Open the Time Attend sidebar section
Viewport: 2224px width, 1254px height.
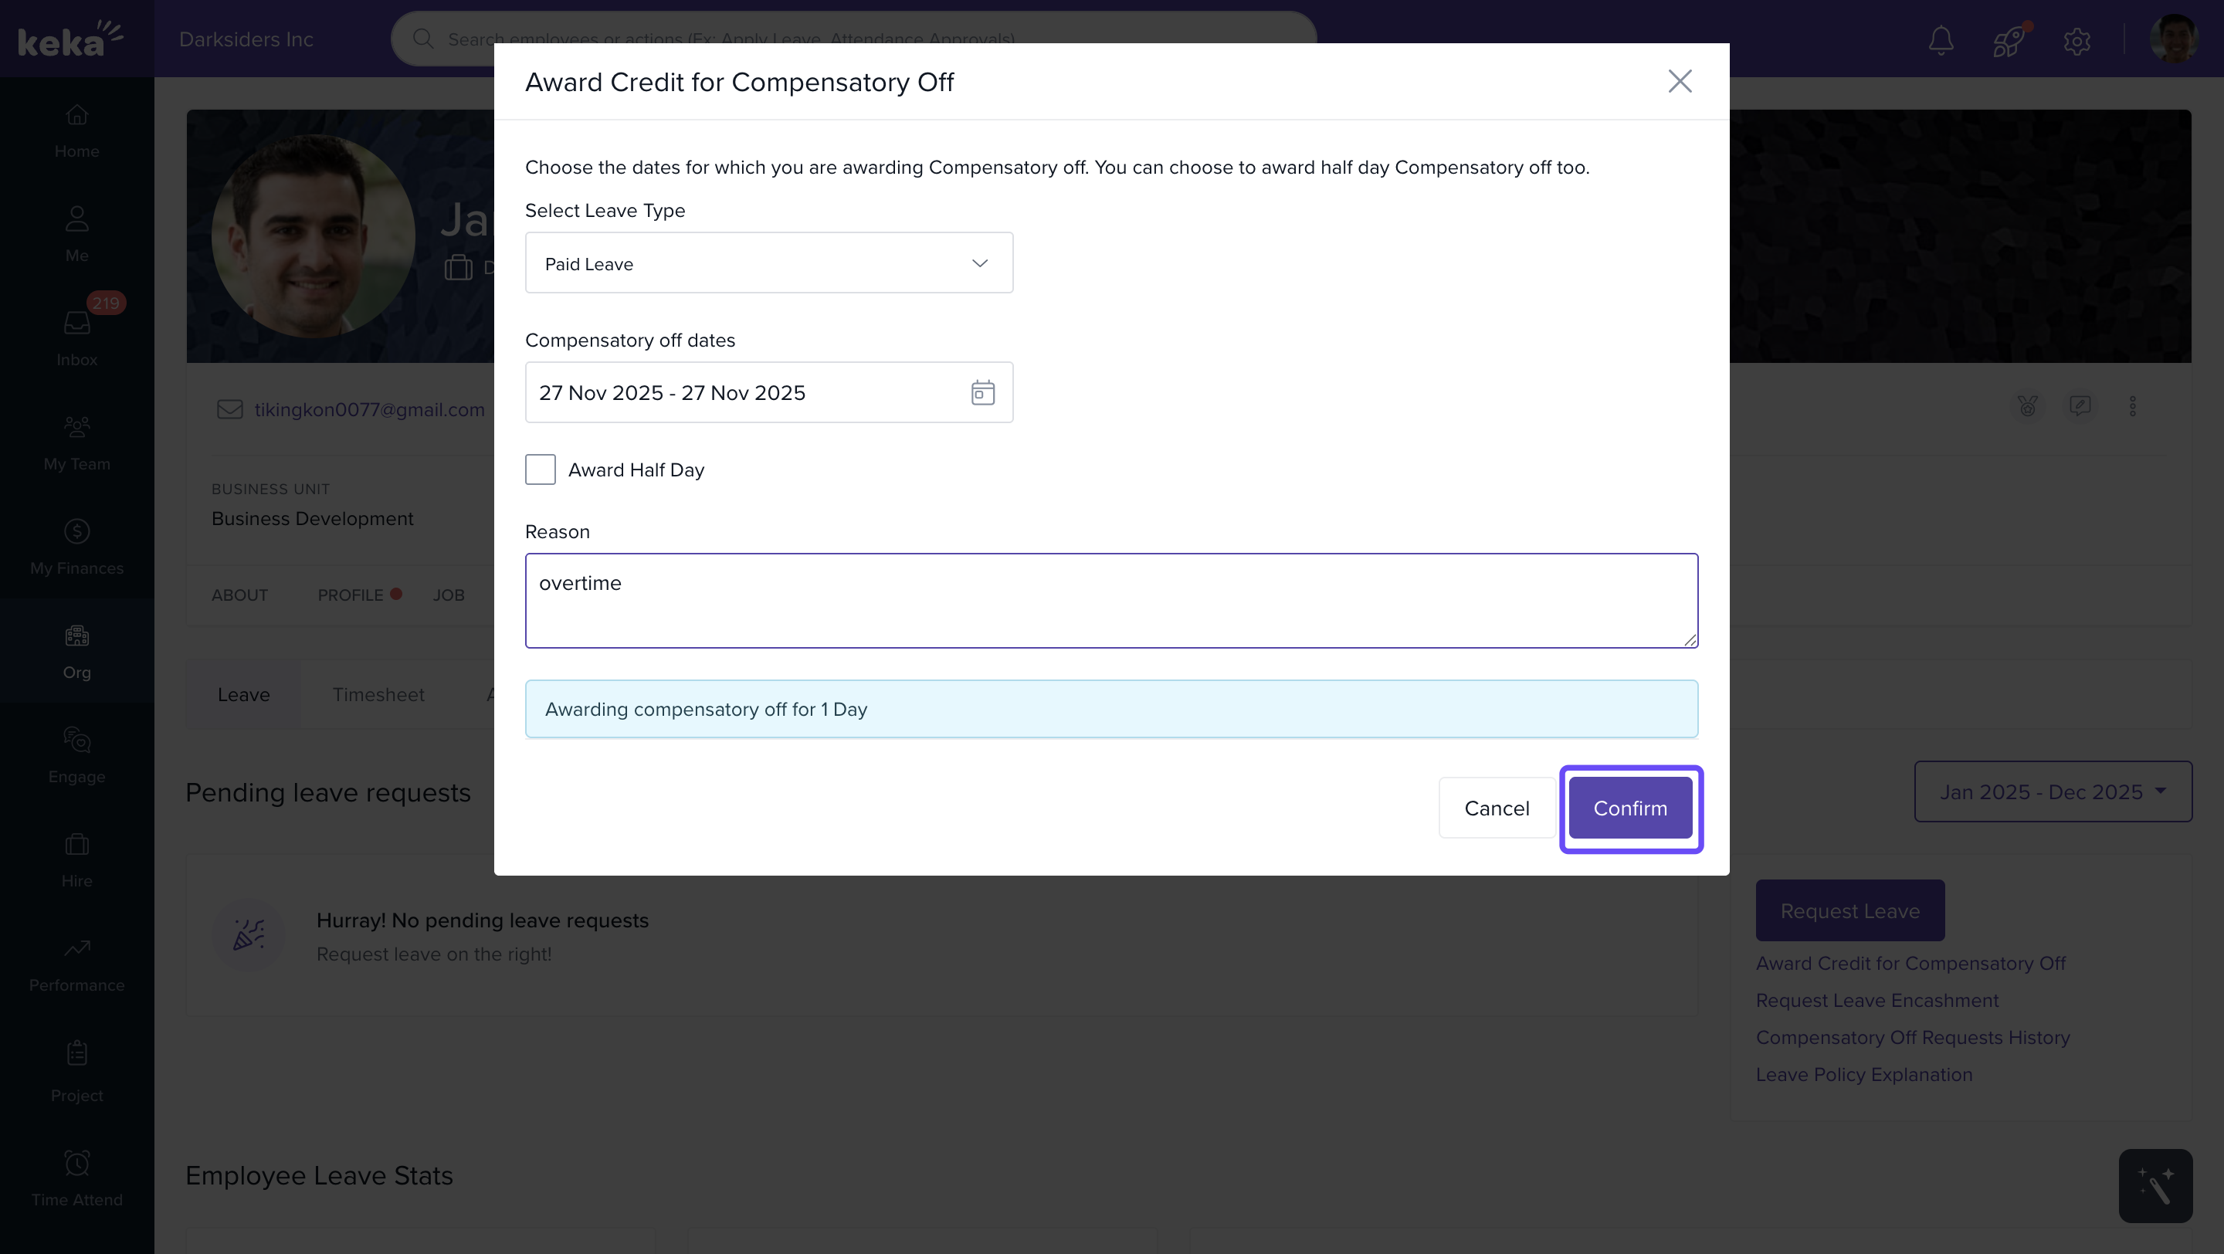point(77,1178)
